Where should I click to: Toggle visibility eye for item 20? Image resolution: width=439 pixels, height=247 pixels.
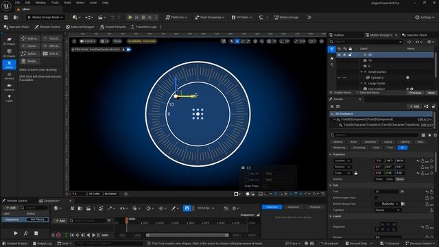[339, 55]
